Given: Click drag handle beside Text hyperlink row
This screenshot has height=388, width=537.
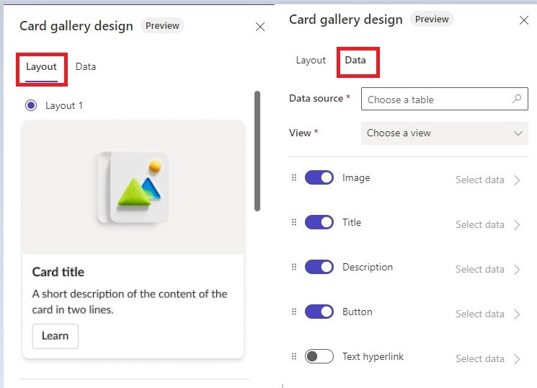Looking at the screenshot, I should tap(294, 356).
